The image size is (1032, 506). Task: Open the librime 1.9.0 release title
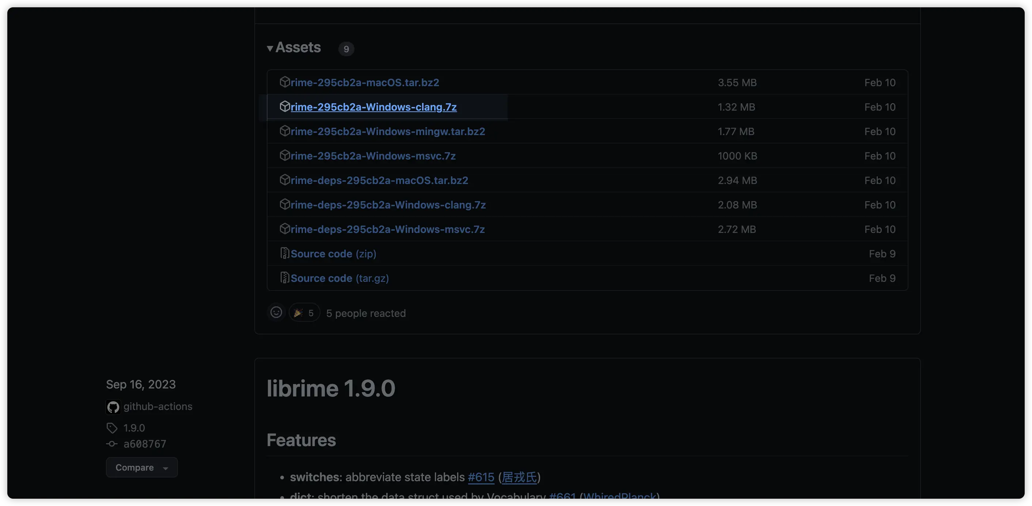coord(331,388)
